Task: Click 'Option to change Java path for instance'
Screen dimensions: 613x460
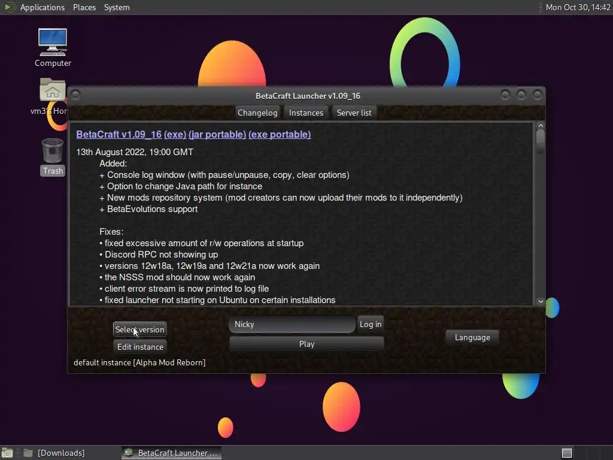Action: 181,187
